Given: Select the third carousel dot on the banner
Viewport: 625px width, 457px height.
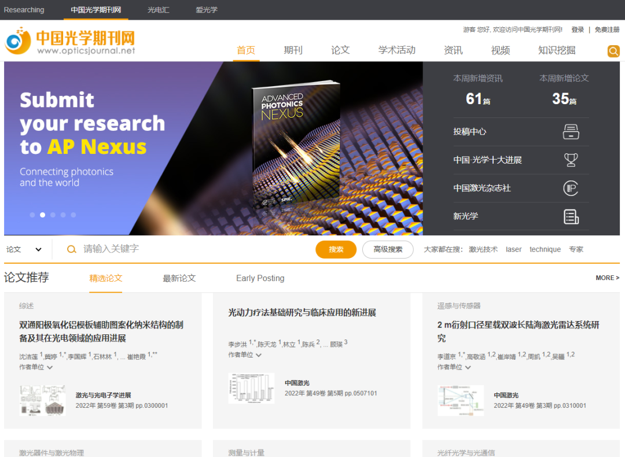Looking at the screenshot, I should (53, 215).
